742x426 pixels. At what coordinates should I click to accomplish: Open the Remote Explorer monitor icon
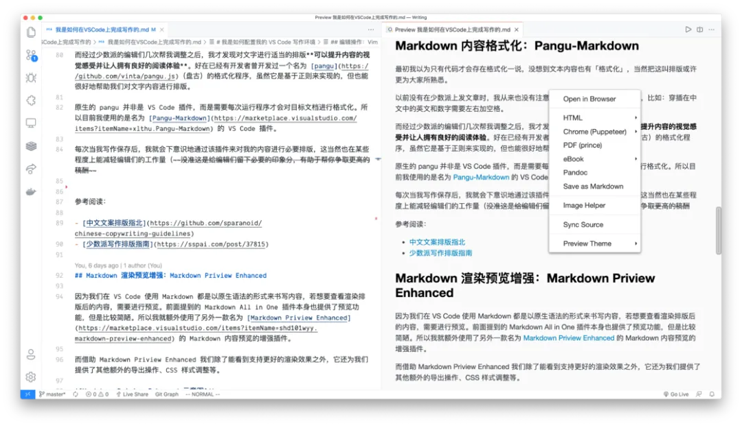(x=31, y=123)
